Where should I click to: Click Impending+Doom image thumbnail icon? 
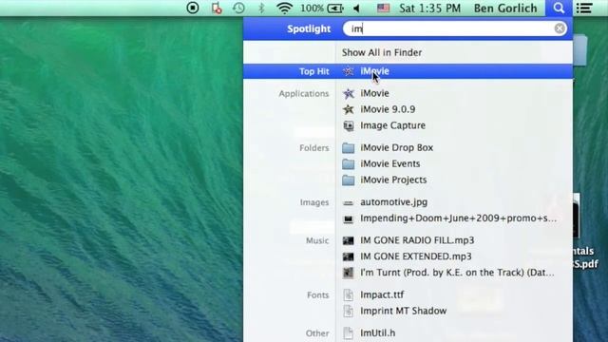tap(349, 219)
